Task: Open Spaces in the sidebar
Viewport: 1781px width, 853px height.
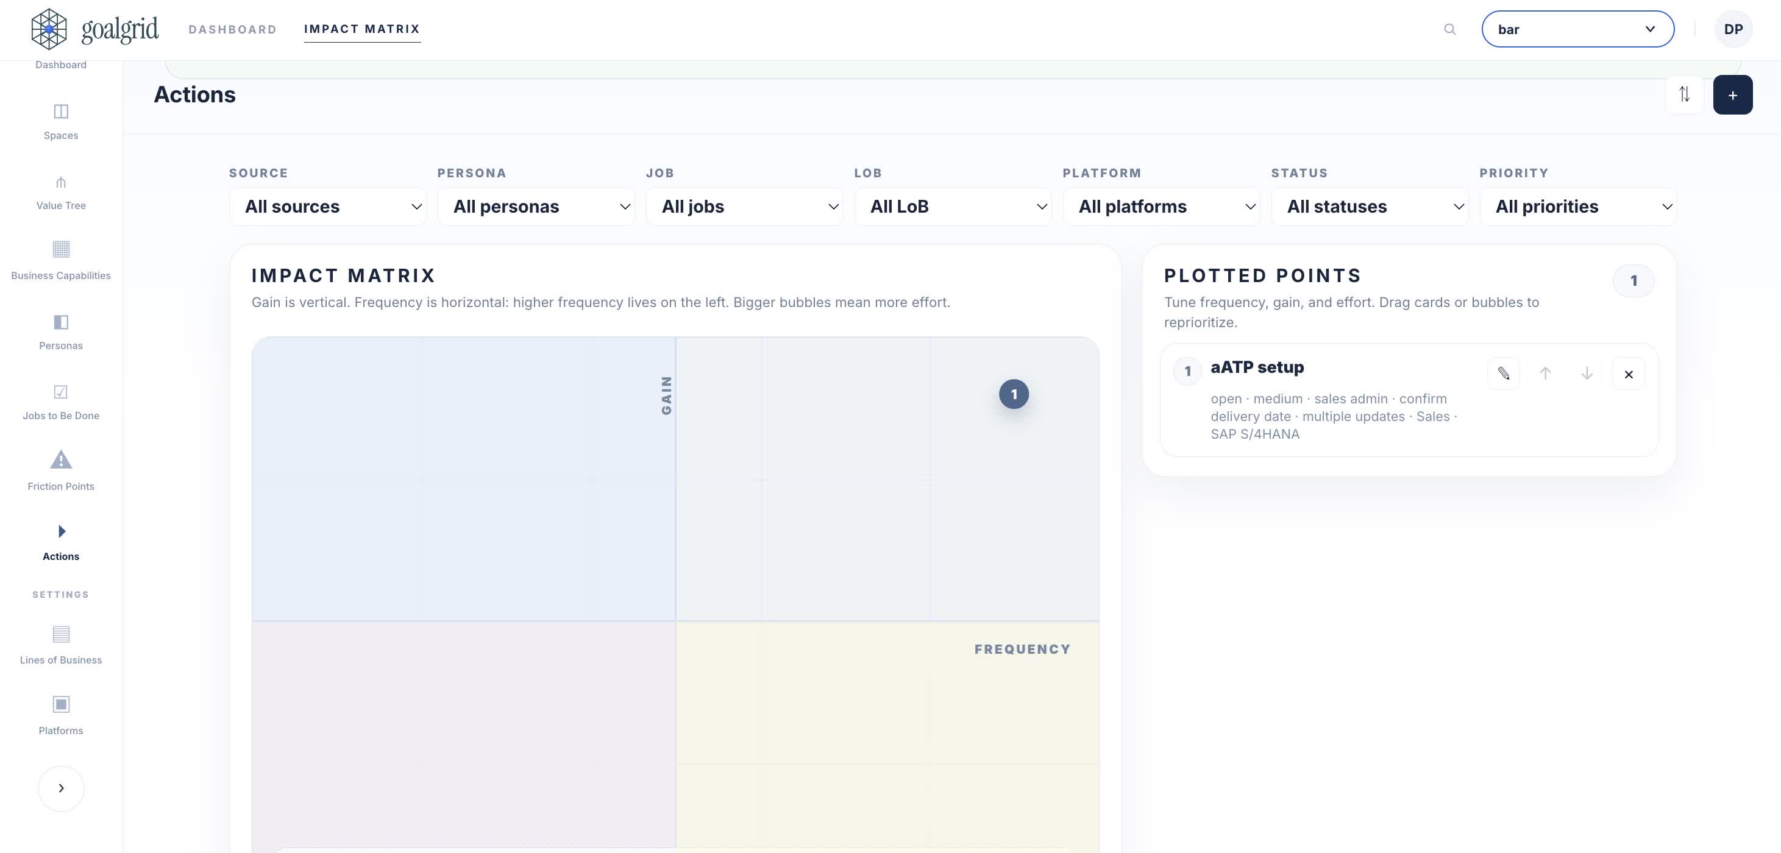Action: (61, 122)
